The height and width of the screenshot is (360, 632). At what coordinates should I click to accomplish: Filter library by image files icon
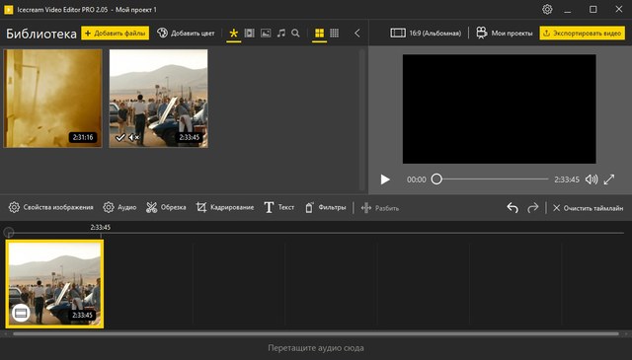pyautogui.click(x=266, y=33)
